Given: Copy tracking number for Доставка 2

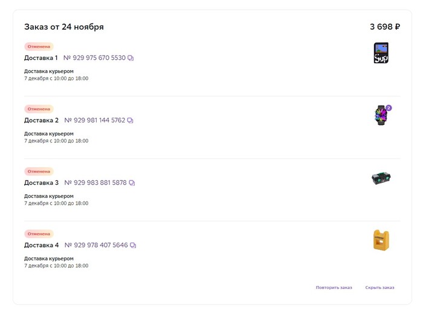Looking at the screenshot, I should pyautogui.click(x=130, y=121).
